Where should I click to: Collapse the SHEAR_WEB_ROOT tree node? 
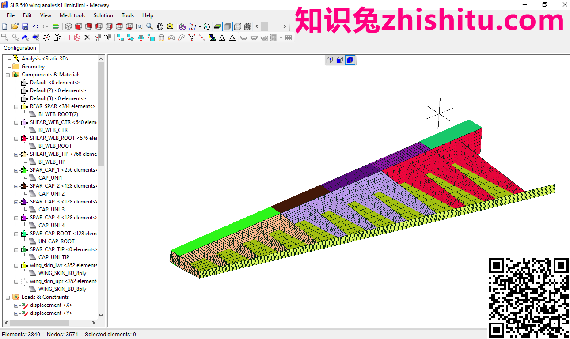16,138
